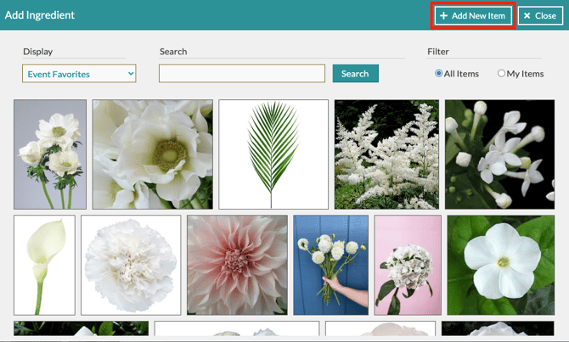The width and height of the screenshot is (569, 342).
Task: Choose the blush pink dahlia thumbnail
Action: (x=237, y=265)
